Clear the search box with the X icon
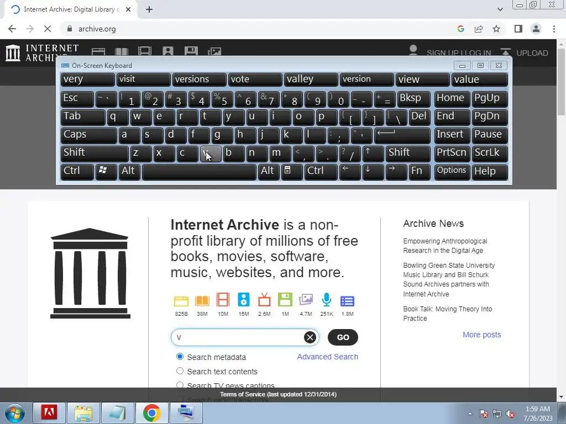The height and width of the screenshot is (424, 566). [x=310, y=337]
